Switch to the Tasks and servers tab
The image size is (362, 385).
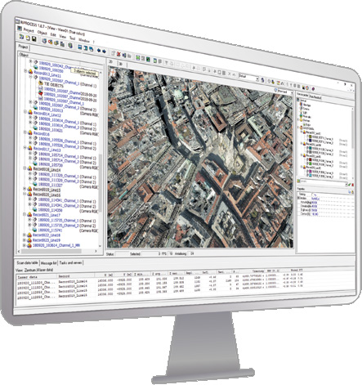(x=70, y=263)
